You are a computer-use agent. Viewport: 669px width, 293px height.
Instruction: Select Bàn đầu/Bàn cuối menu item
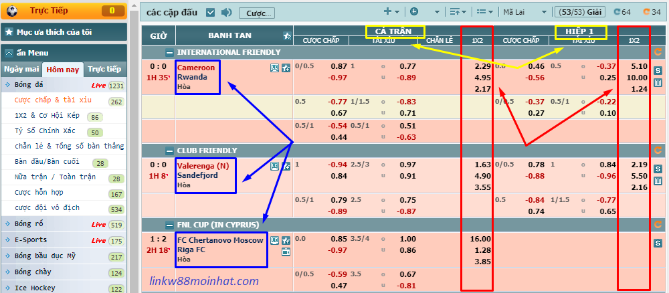pyautogui.click(x=47, y=162)
